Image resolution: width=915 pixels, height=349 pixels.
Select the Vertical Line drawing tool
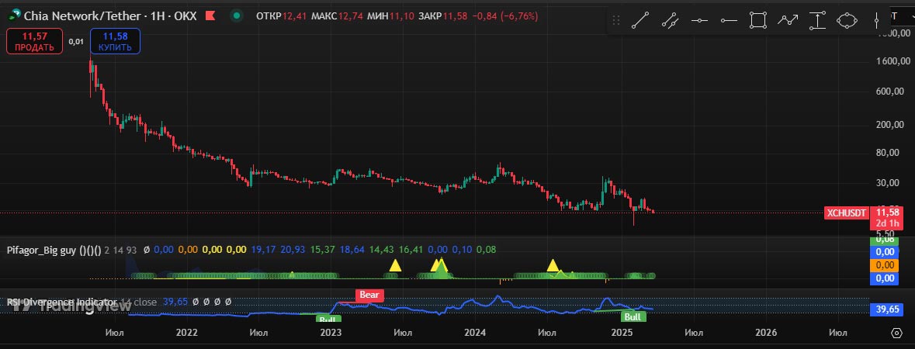(x=876, y=21)
